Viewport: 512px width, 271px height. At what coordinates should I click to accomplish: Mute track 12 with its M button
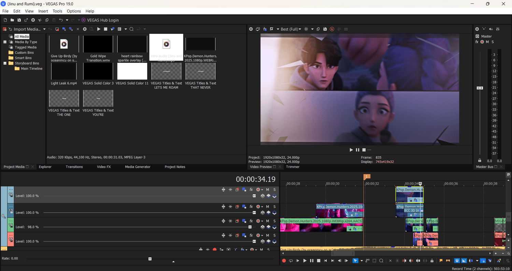(268, 190)
